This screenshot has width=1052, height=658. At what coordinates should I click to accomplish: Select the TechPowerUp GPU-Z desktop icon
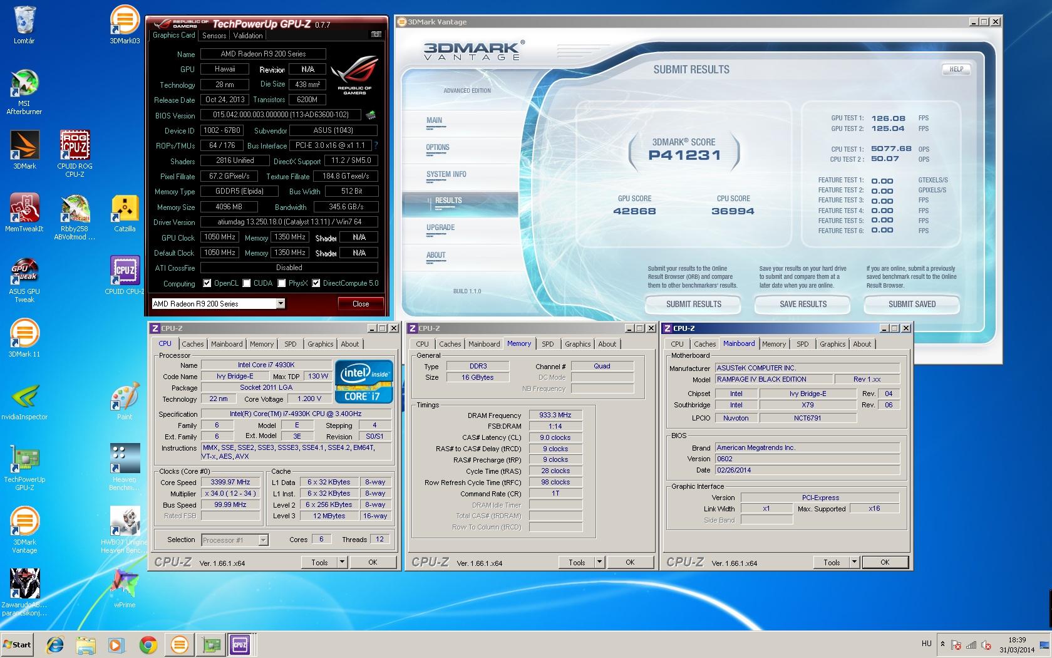click(x=24, y=467)
